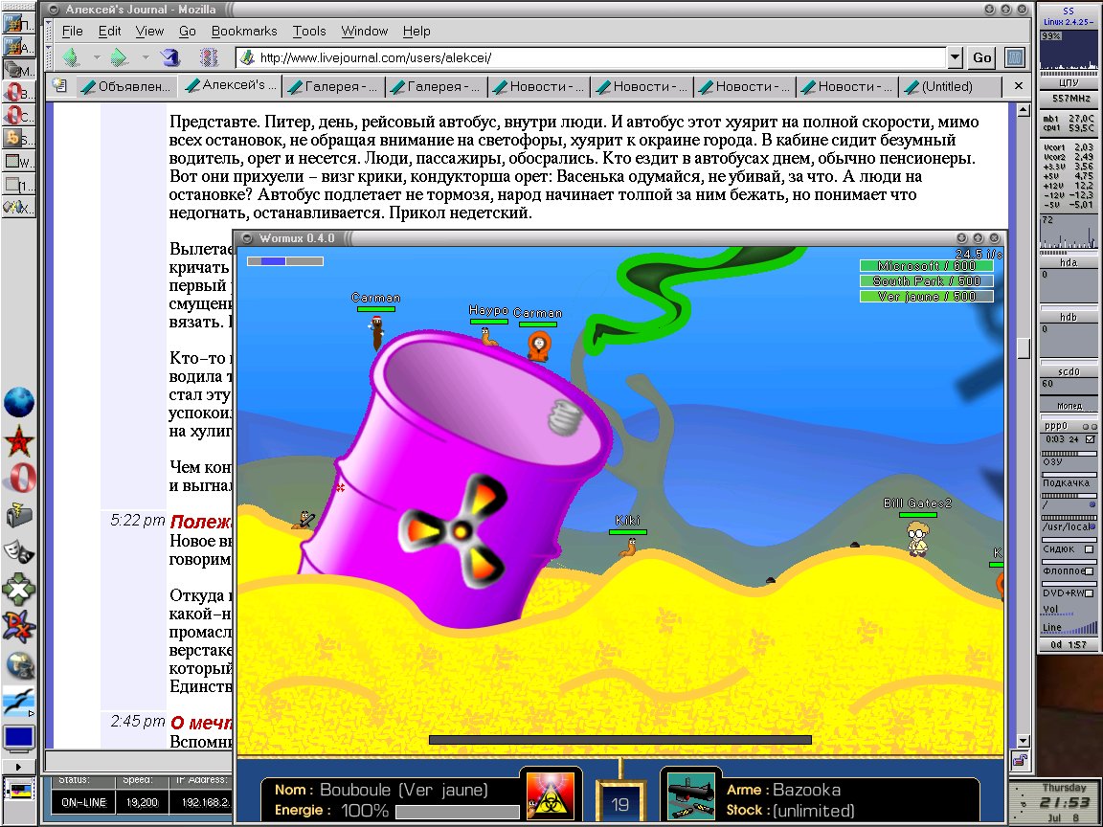Click the biohazard team icon in Wormux

[551, 796]
